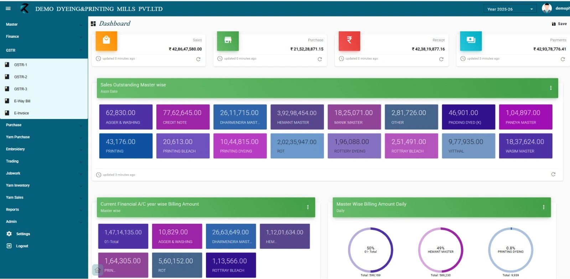This screenshot has height=279, width=570.
Task: Expand the Yarn Purchase menu
Action: [x=44, y=137]
